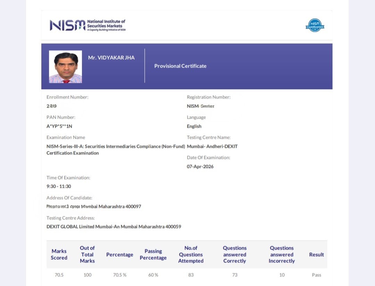Click the Enrollment Number label
This screenshot has height=286, width=375.
[x=67, y=97]
